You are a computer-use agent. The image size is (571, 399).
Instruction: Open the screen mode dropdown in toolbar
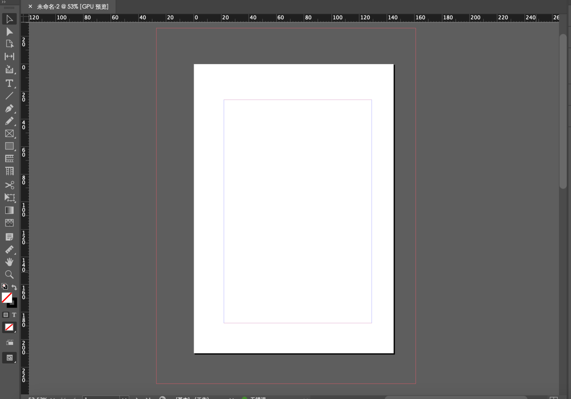click(x=9, y=358)
